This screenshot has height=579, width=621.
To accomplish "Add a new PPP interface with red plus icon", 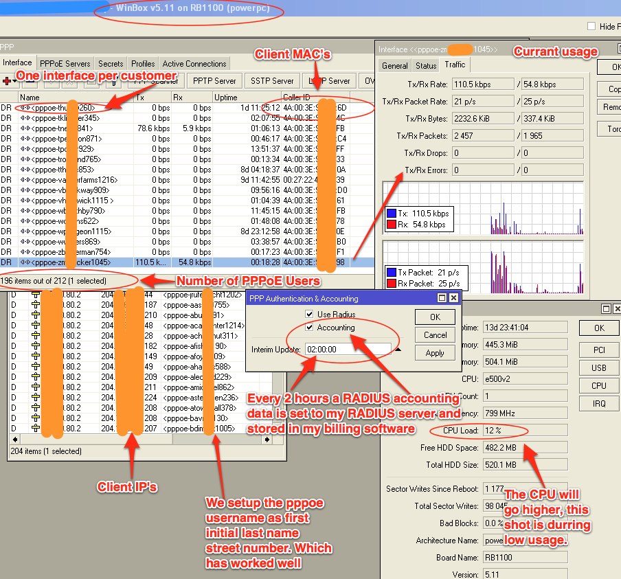I will 6,80.
